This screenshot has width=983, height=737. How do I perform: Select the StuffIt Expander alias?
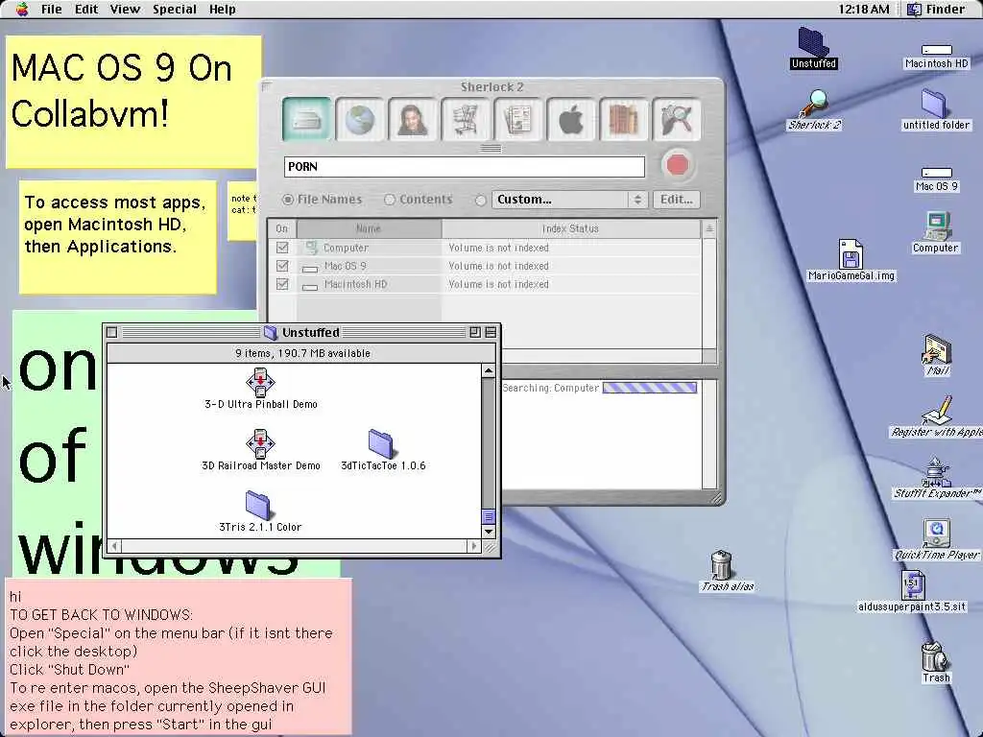pos(937,478)
